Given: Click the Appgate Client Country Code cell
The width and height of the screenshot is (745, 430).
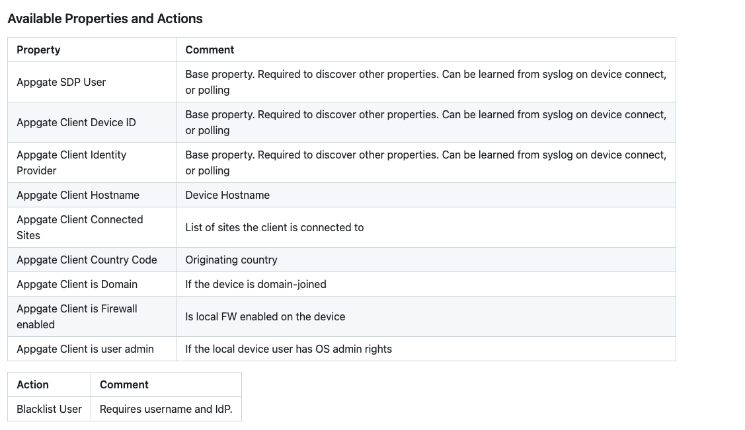Looking at the screenshot, I should pyautogui.click(x=92, y=260).
